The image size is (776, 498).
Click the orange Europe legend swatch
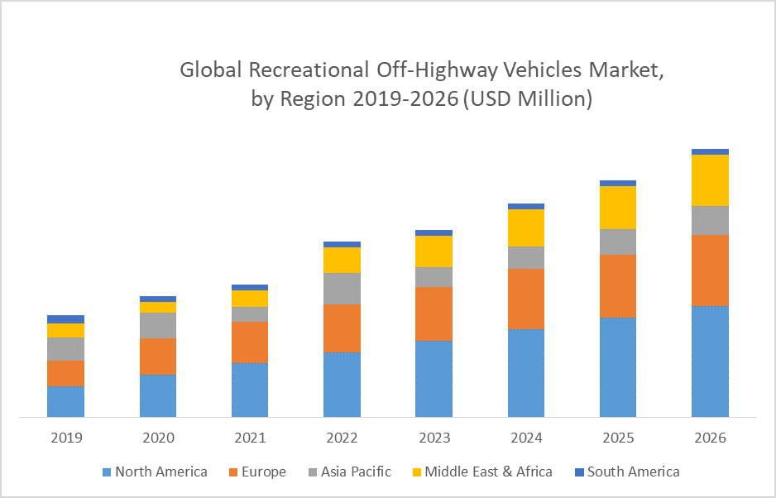pyautogui.click(x=234, y=472)
